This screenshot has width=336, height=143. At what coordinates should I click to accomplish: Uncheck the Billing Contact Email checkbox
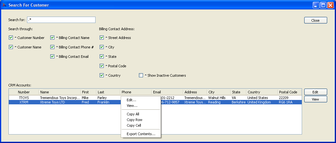[x=52, y=57]
